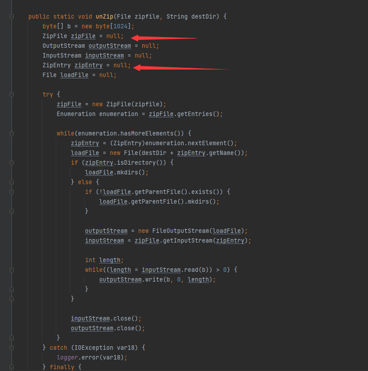Viewport: 368px width, 371px height.
Task: Click the 'destDir' parameter in the method signature
Action: point(204,16)
